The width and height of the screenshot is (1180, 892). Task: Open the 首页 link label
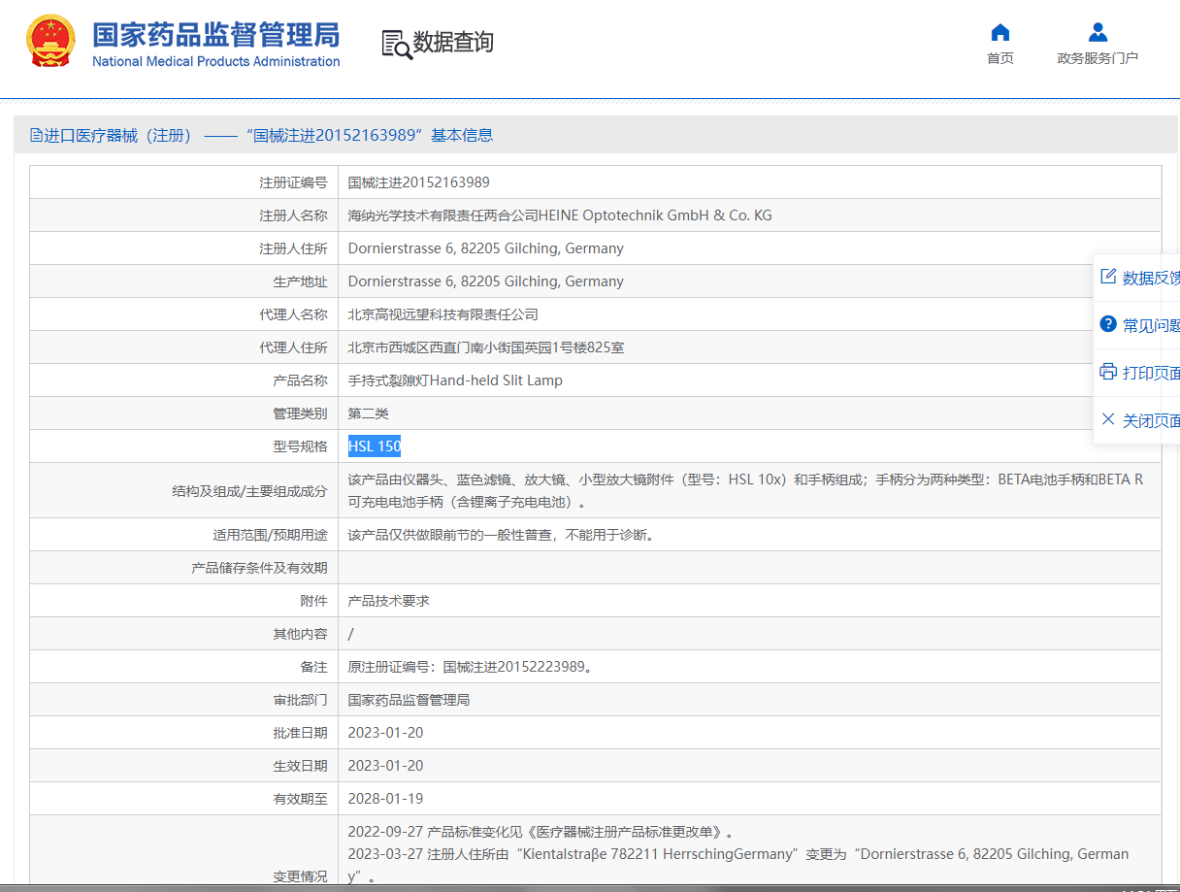[x=1000, y=58]
